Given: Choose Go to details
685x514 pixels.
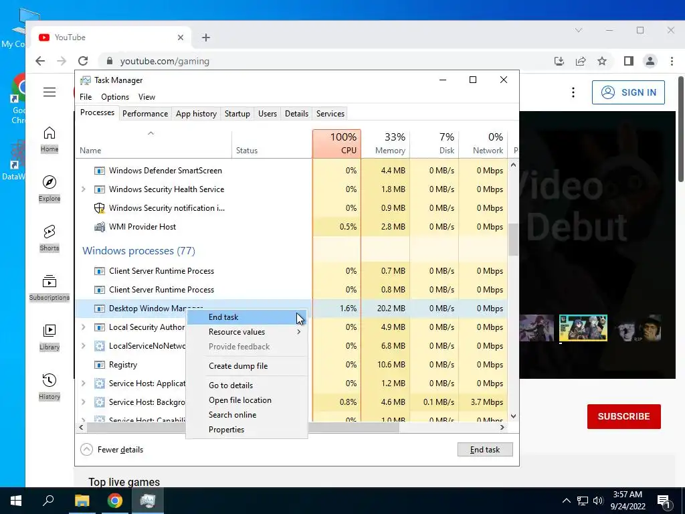Looking at the screenshot, I should tap(247, 385).
